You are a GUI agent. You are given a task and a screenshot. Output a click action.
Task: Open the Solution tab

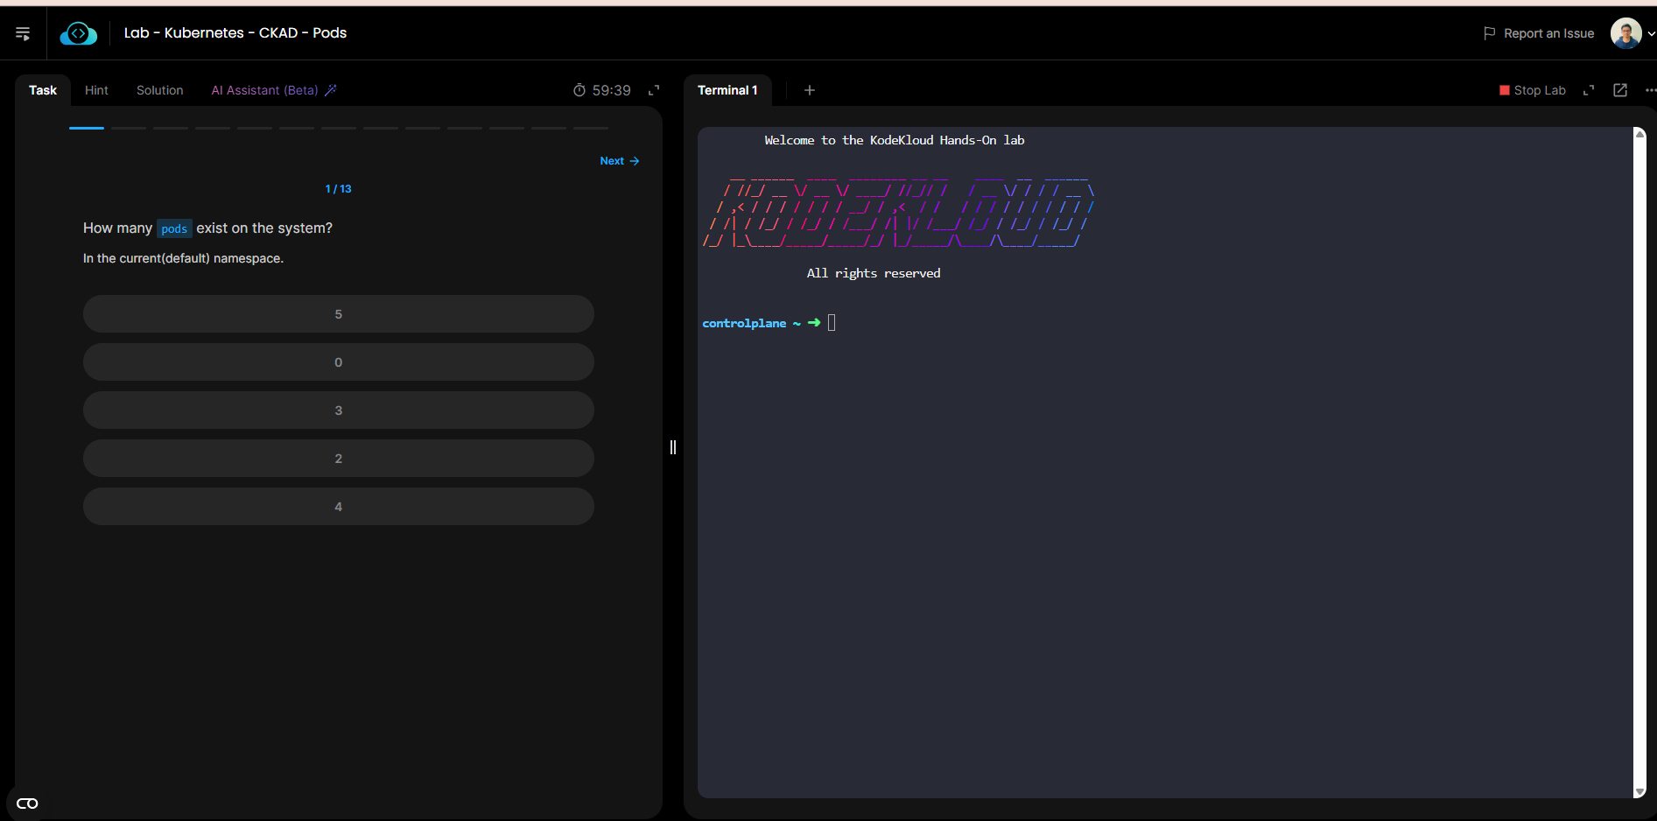point(159,90)
